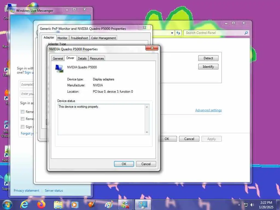Click the Forgot password link in Messenger

[27, 133]
